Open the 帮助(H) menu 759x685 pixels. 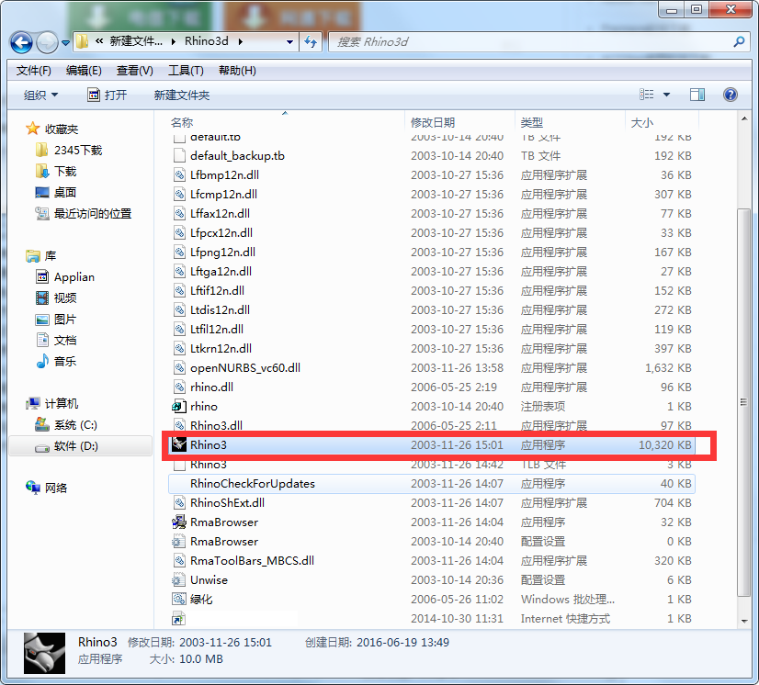[237, 71]
